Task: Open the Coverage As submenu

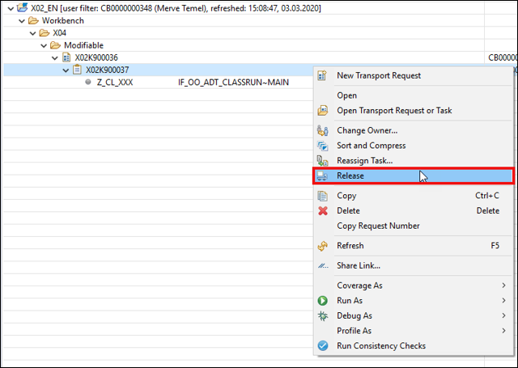Action: pyautogui.click(x=414, y=286)
